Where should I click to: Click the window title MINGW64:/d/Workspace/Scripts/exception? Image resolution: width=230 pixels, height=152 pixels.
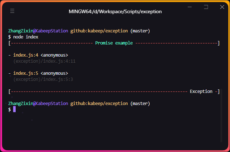115,12
